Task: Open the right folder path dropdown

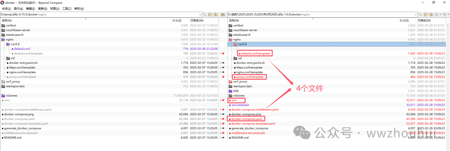Action: (415, 14)
